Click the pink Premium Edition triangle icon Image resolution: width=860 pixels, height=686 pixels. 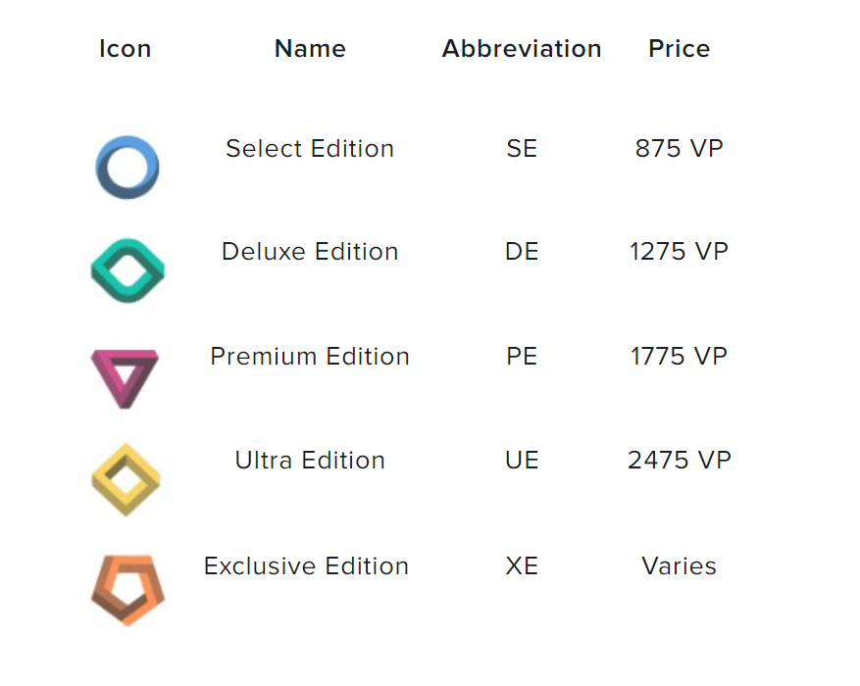[126, 376]
